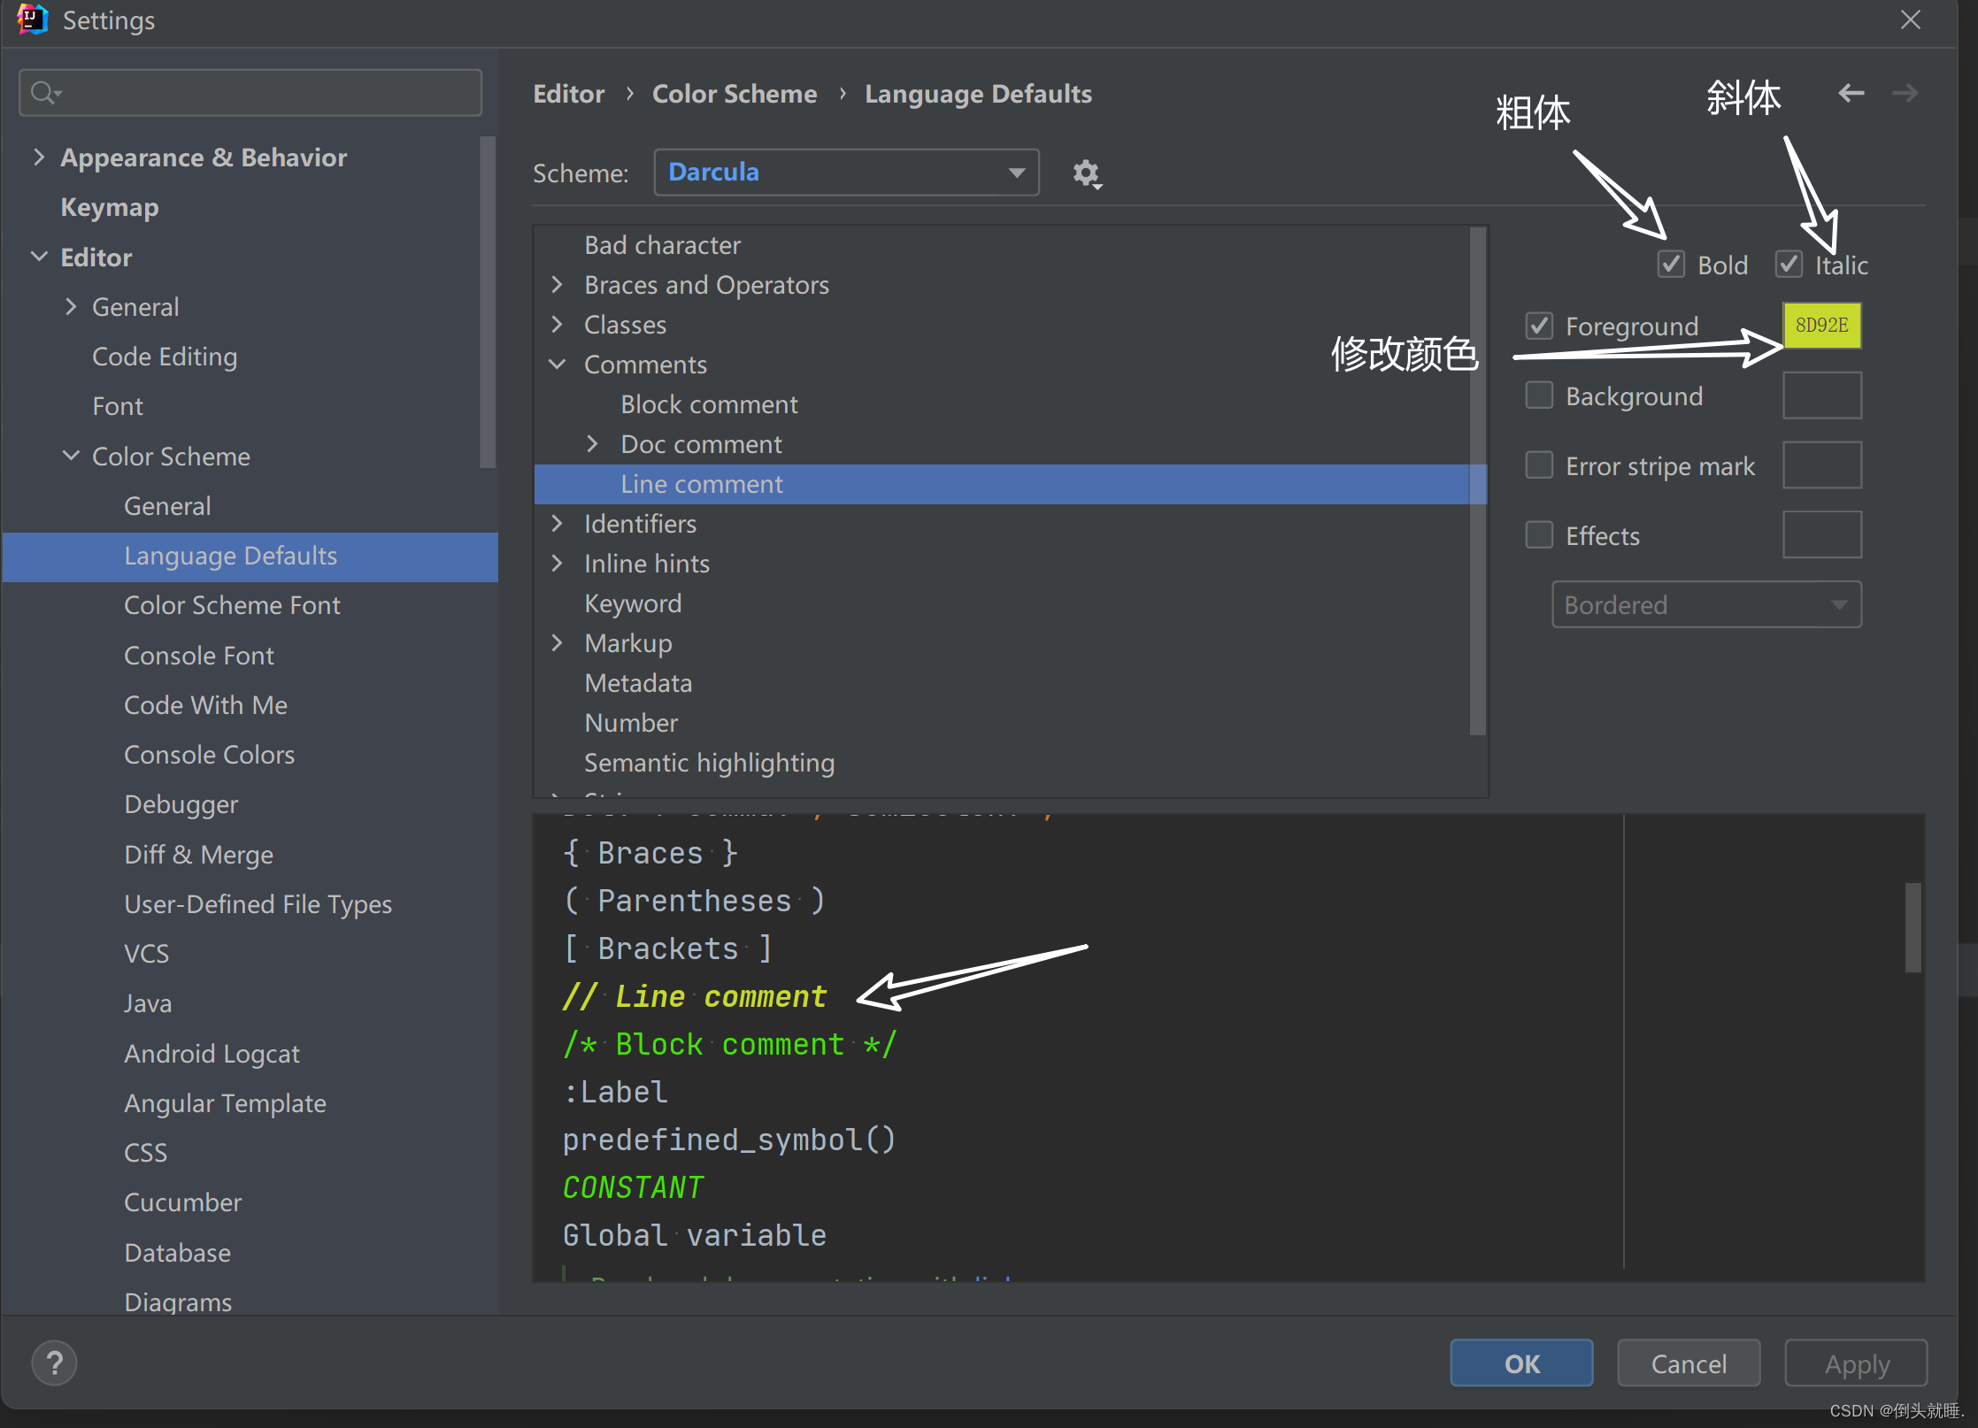
Task: Enable the Background color checkbox
Action: [x=1539, y=395]
